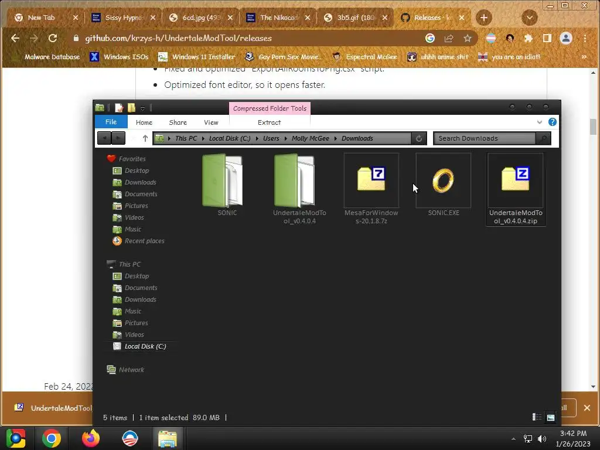This screenshot has height=450, width=600.
Task: Bookmark this page with star
Action: (x=467, y=38)
